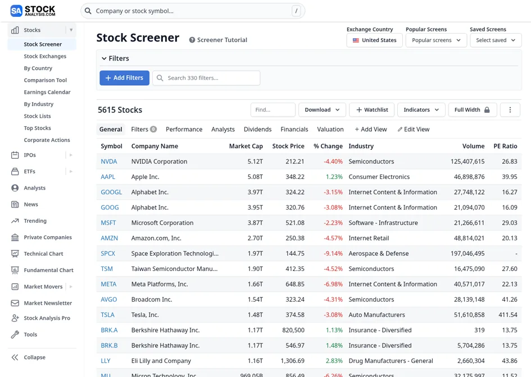Sort by the Market Cap column header

pyautogui.click(x=246, y=146)
